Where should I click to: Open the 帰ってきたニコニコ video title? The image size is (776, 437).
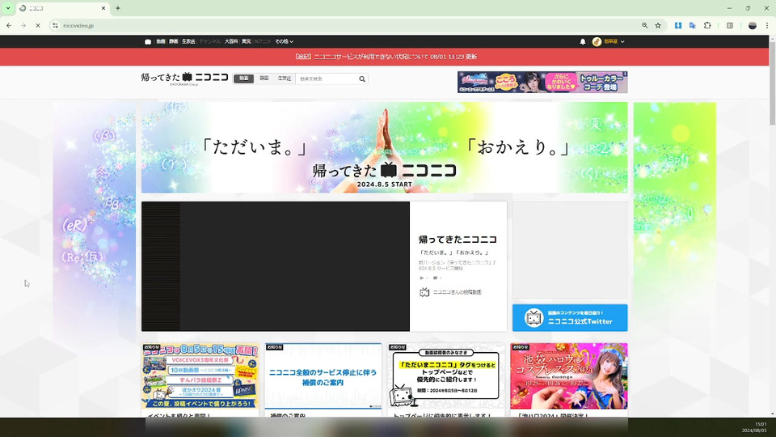(458, 240)
